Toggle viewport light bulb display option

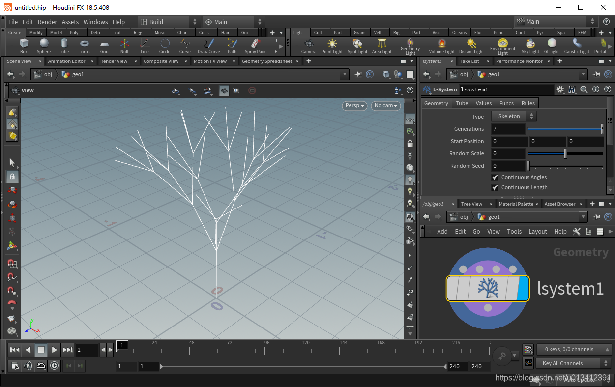pyautogui.click(x=410, y=179)
